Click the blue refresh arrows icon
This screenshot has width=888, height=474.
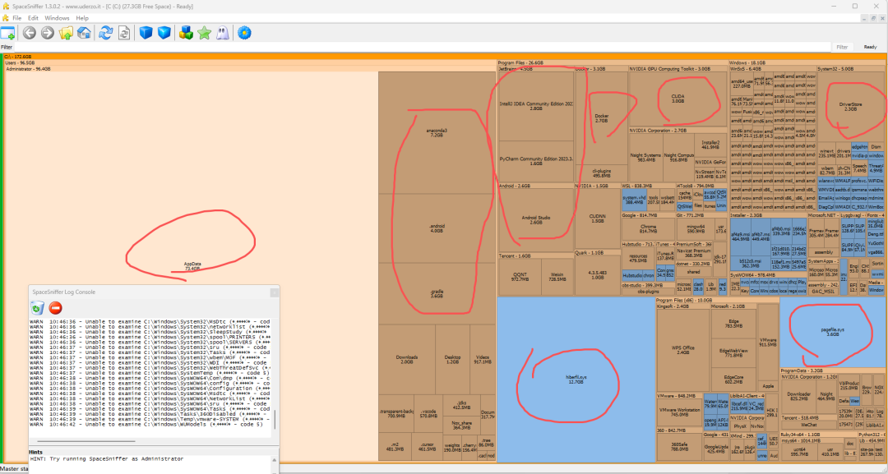click(x=105, y=33)
